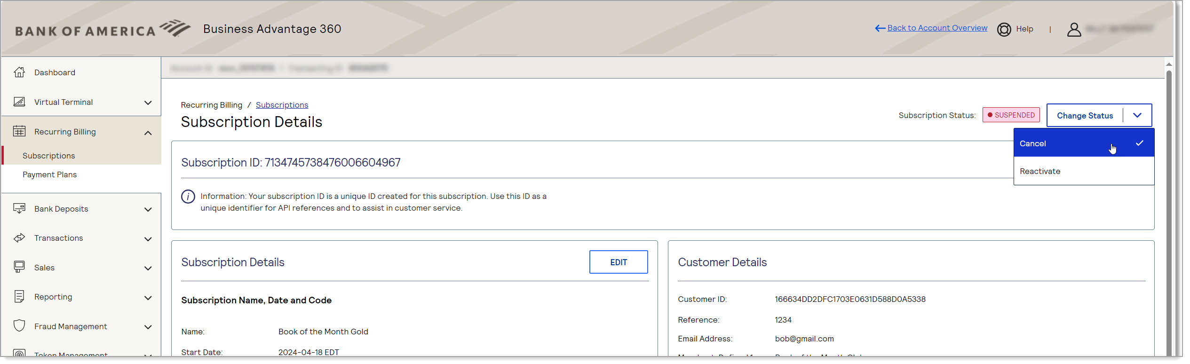Open Payment Plans in the sidebar
This screenshot has height=364, width=1190.
(x=49, y=174)
